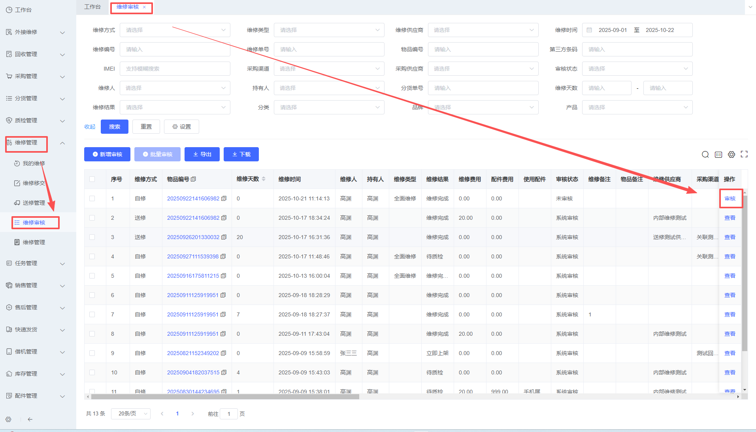Click the table search magnifier icon
The height and width of the screenshot is (432, 756).
705,155
